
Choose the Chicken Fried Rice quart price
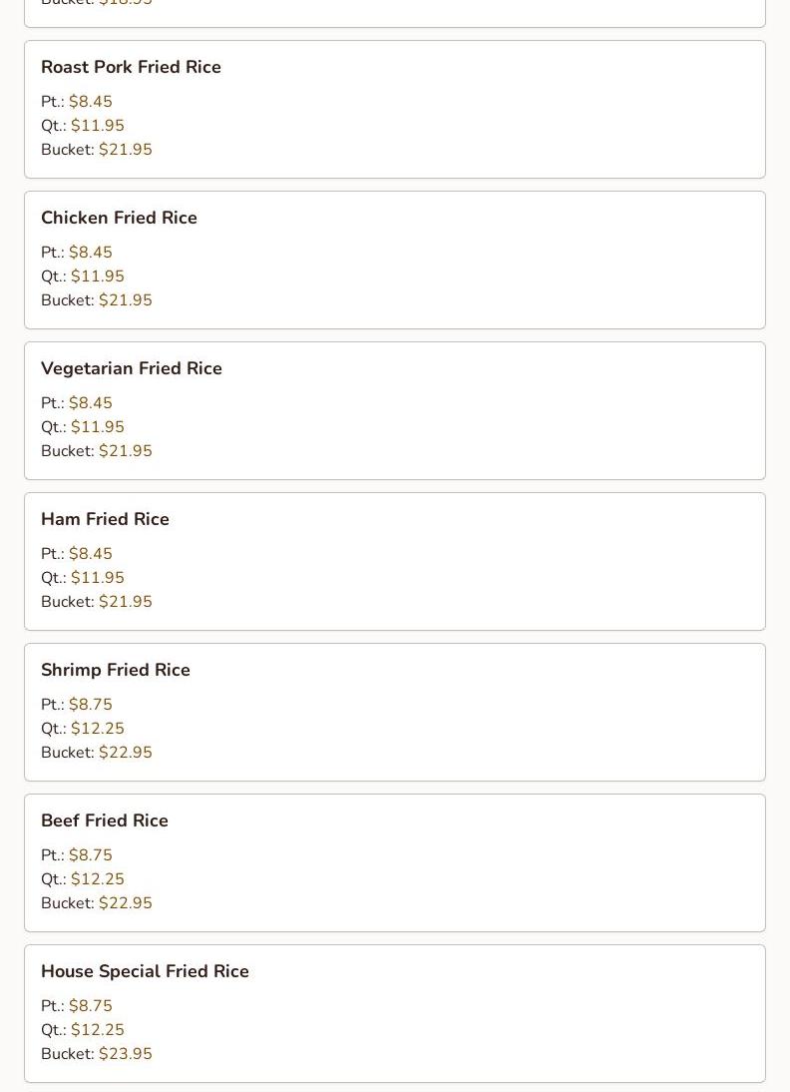tap(97, 276)
